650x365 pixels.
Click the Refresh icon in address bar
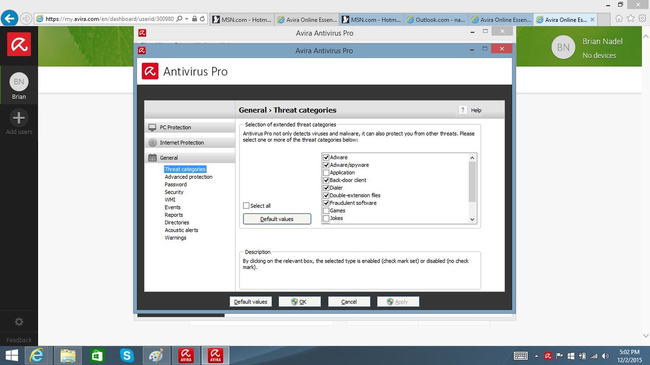pos(202,19)
